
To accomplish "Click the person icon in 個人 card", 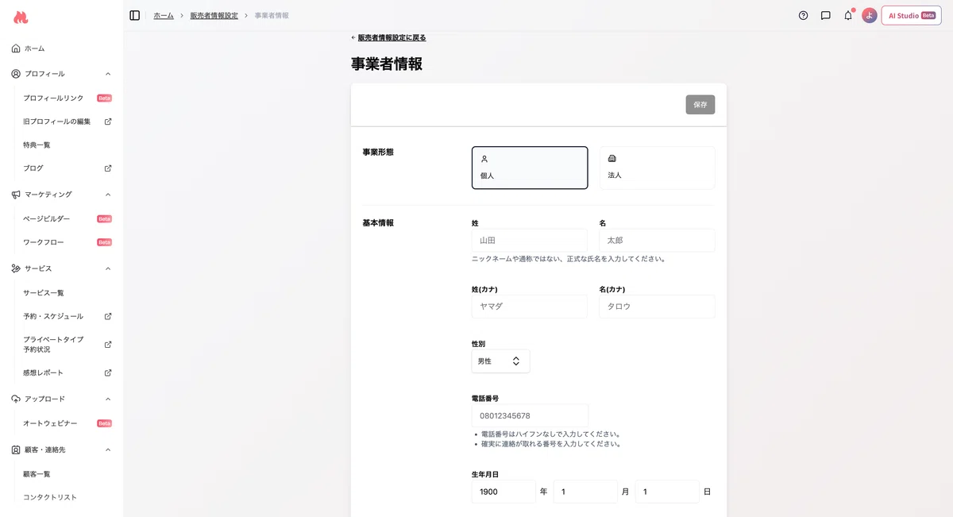I will coord(484,159).
